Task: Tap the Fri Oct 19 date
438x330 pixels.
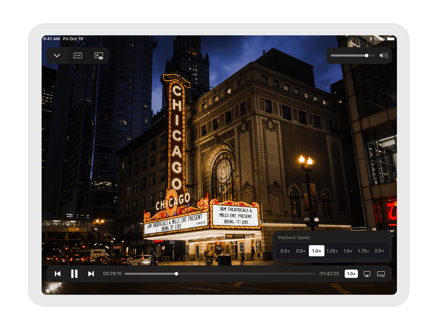Action: click(73, 39)
